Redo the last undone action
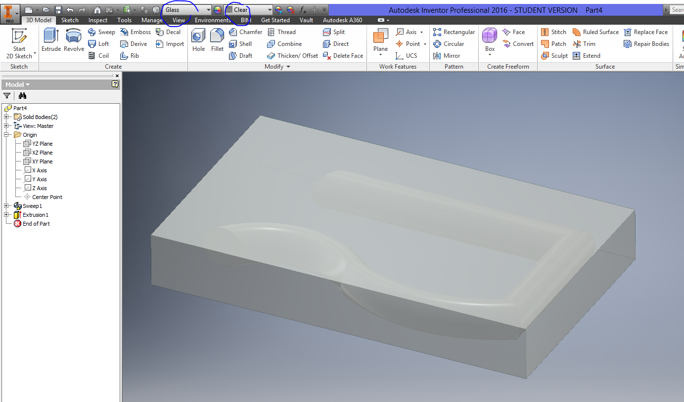The image size is (684, 402). click(82, 9)
